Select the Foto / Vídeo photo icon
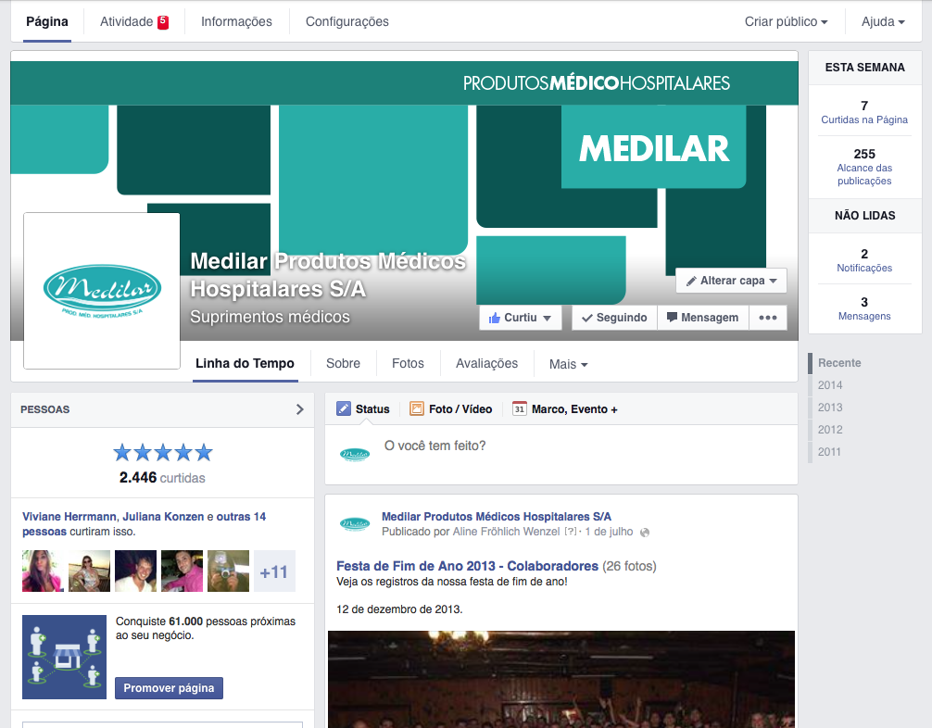Image resolution: width=932 pixels, height=728 pixels. (417, 408)
